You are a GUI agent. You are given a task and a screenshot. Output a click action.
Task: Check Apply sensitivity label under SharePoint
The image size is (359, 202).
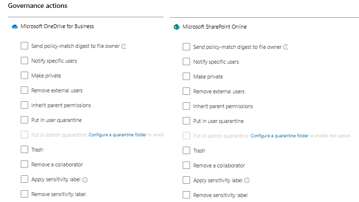tap(186, 180)
